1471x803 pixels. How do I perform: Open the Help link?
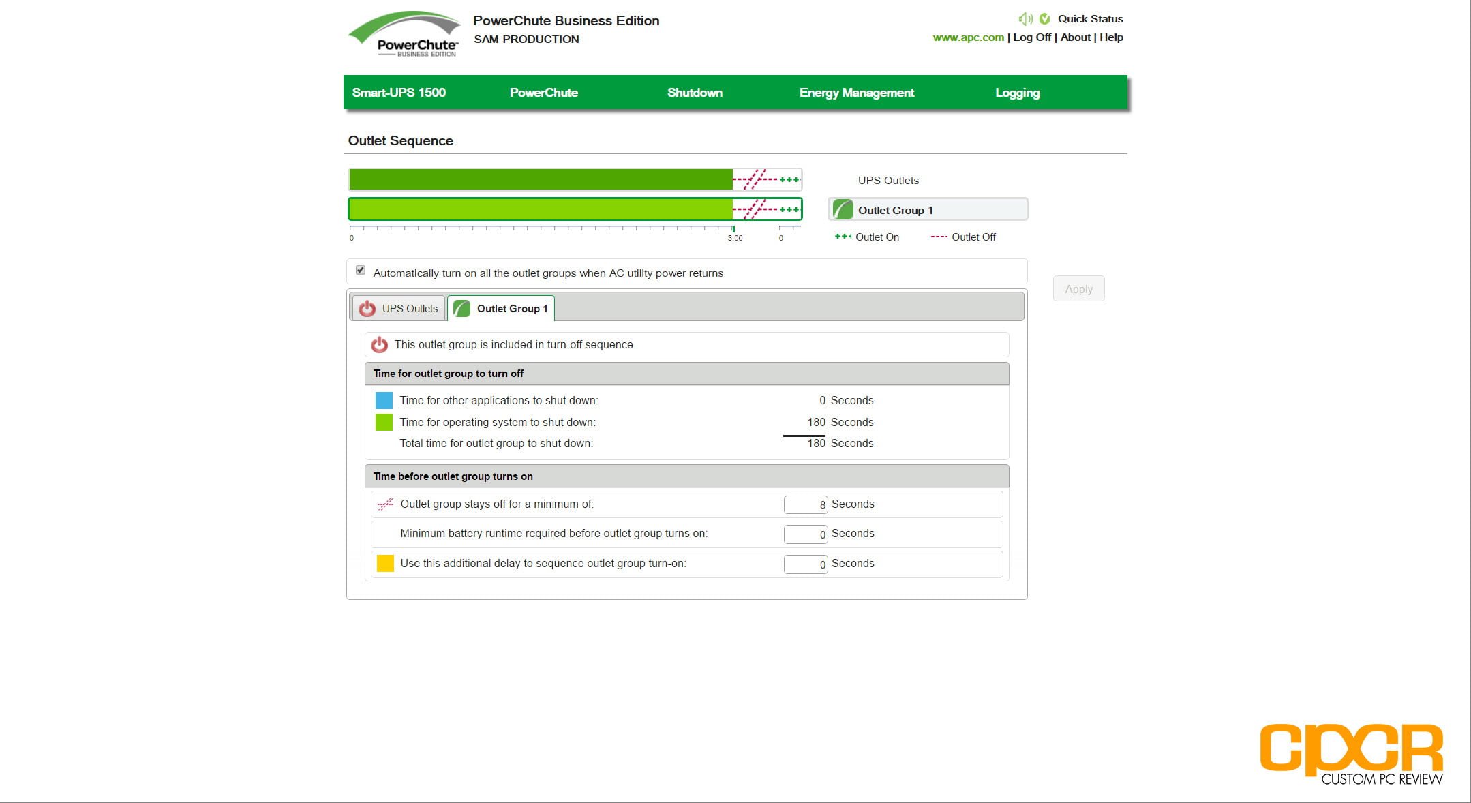tap(1111, 37)
